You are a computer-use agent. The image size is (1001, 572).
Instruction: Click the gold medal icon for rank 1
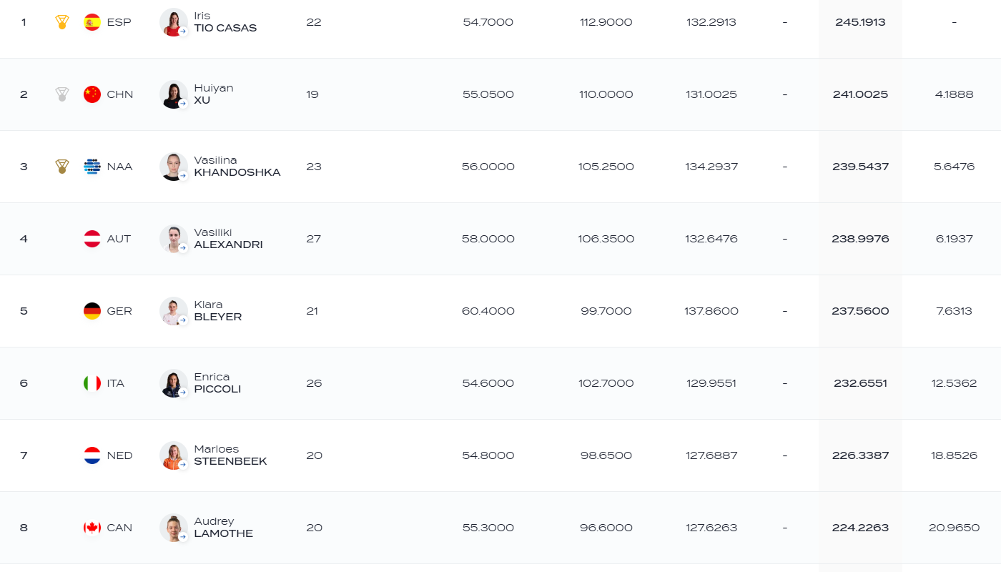coord(62,22)
